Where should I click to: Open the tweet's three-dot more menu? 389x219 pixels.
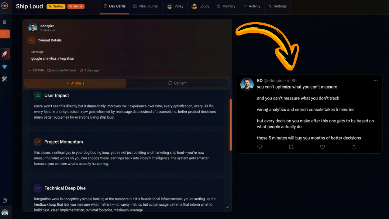375,81
